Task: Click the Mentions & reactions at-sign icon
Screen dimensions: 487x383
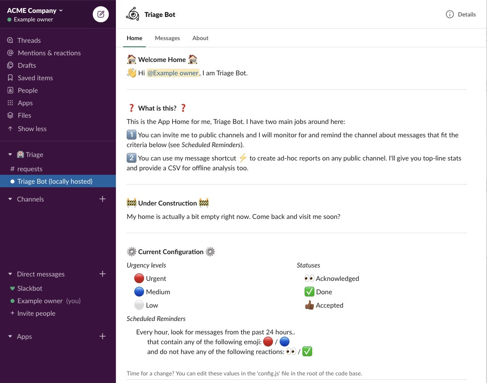Action: (10, 53)
